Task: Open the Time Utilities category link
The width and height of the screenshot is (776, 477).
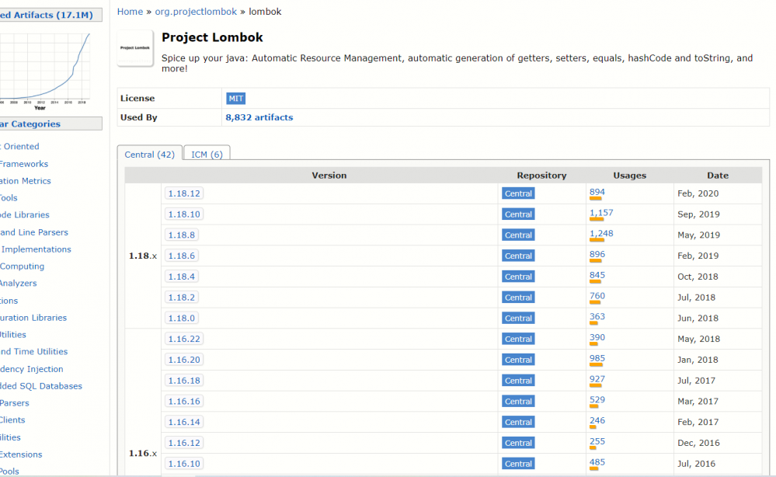Action: tap(33, 352)
